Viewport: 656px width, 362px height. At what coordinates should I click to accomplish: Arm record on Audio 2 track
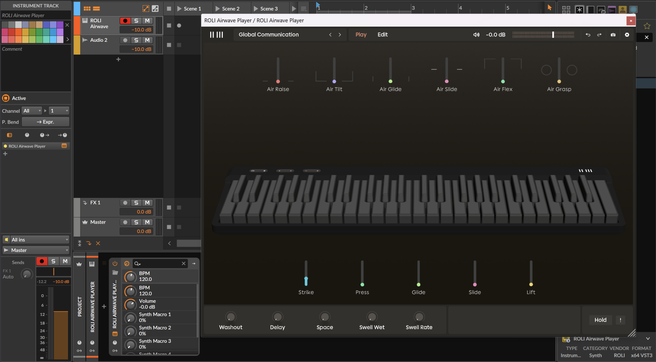click(125, 40)
